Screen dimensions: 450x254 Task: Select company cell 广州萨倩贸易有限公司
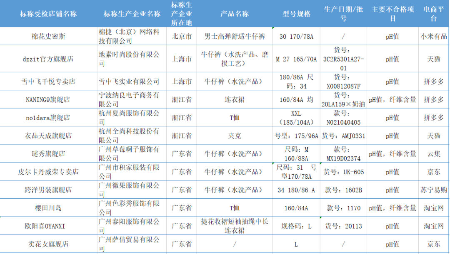tap(132, 244)
